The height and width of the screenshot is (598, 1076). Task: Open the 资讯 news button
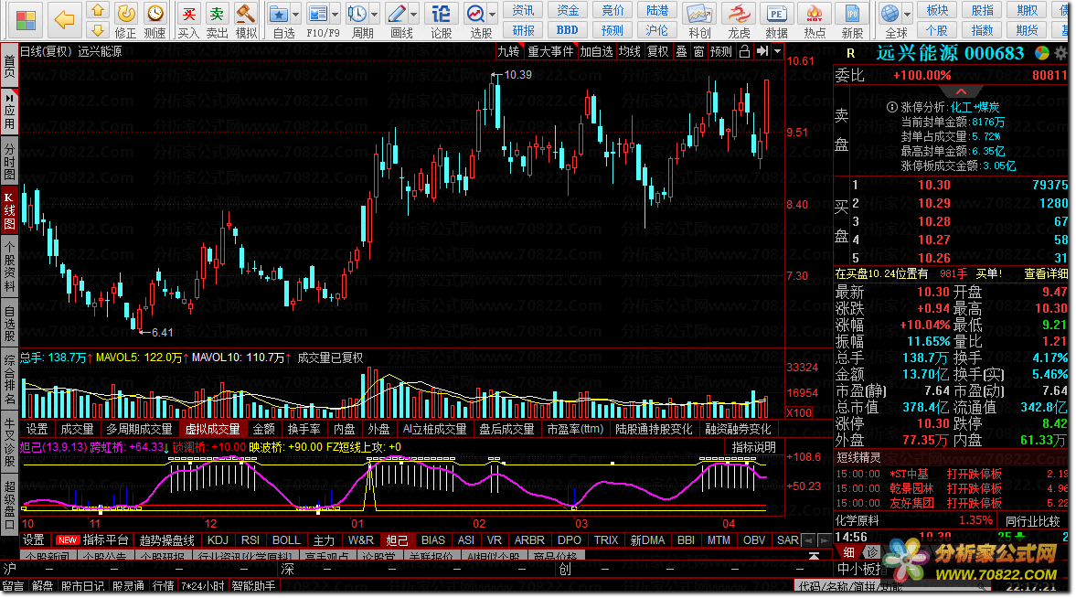click(523, 10)
